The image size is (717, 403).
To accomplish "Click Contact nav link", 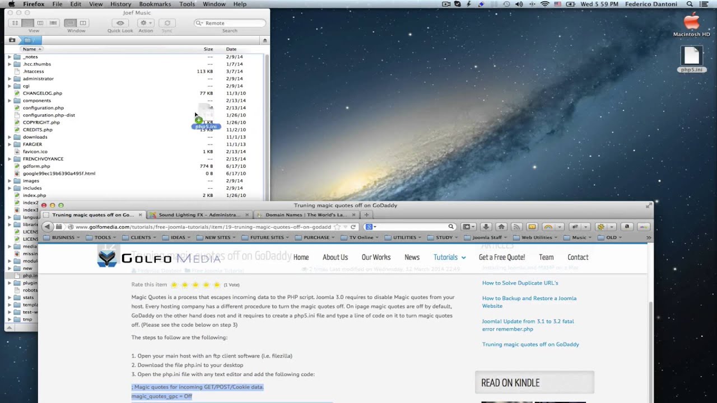I will [x=578, y=257].
